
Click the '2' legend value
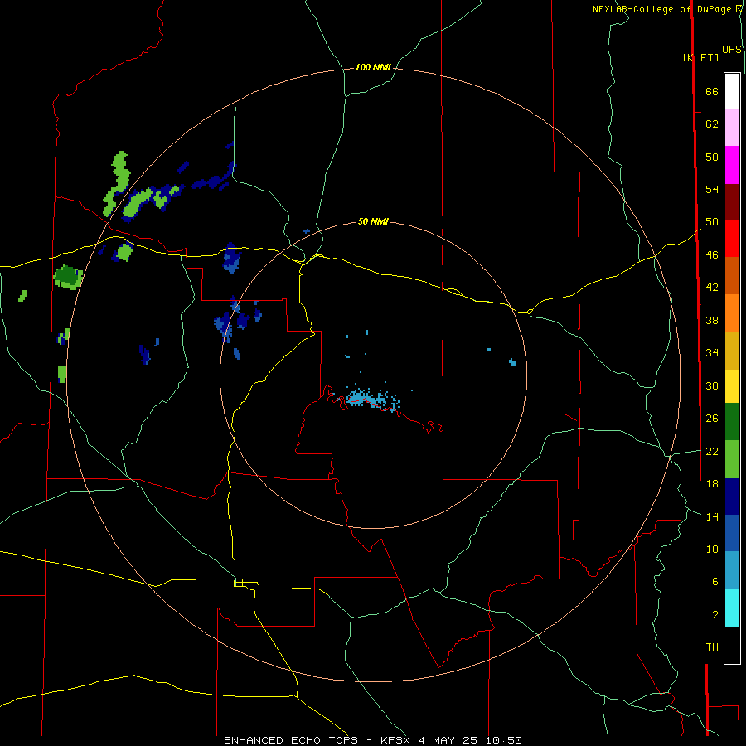click(x=715, y=615)
